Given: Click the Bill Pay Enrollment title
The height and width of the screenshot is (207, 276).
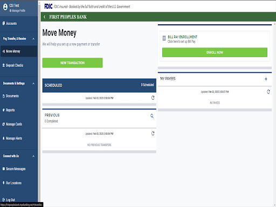Looking at the screenshot, I should [182, 37].
